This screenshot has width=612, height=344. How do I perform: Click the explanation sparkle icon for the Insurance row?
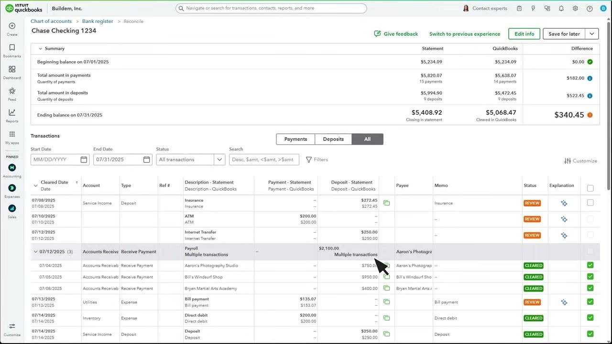click(x=564, y=203)
